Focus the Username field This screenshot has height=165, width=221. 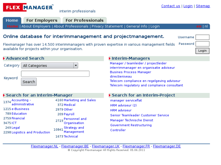tap(202, 37)
